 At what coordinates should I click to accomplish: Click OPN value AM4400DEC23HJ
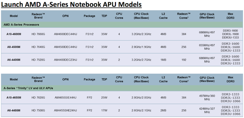pyautogui.click(x=65, y=60)
